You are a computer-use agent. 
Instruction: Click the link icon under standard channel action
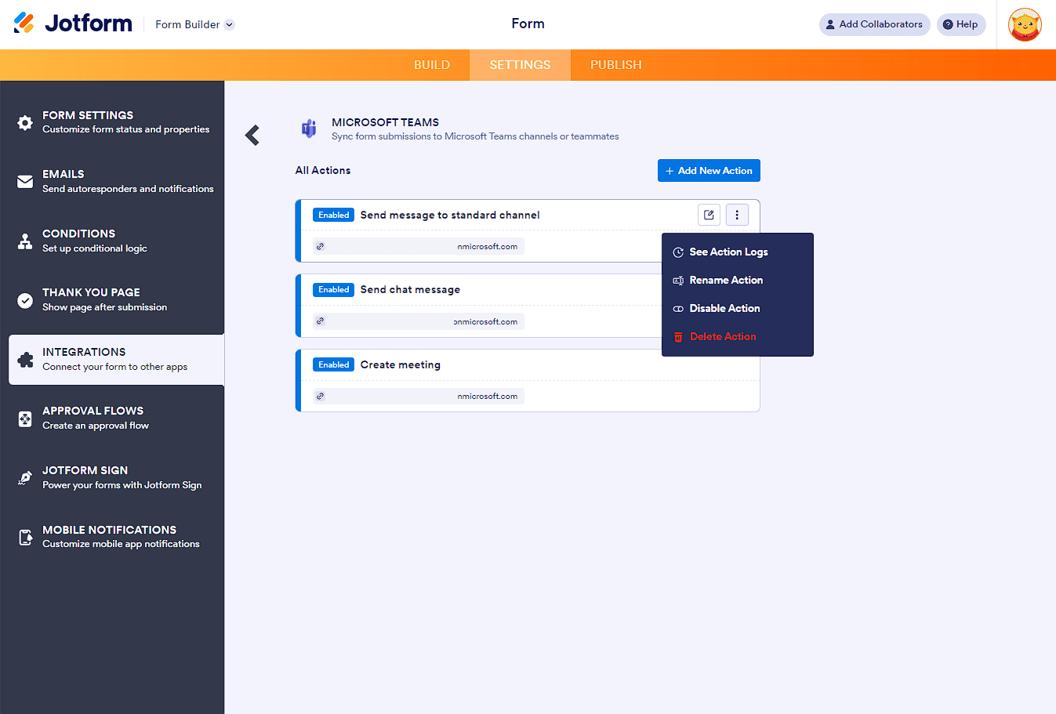point(320,246)
